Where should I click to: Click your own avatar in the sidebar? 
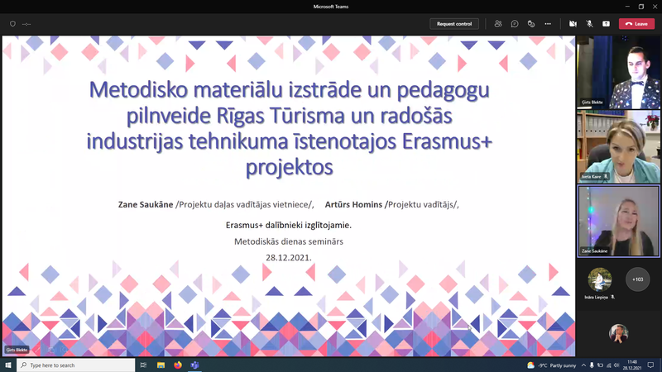pos(618,333)
